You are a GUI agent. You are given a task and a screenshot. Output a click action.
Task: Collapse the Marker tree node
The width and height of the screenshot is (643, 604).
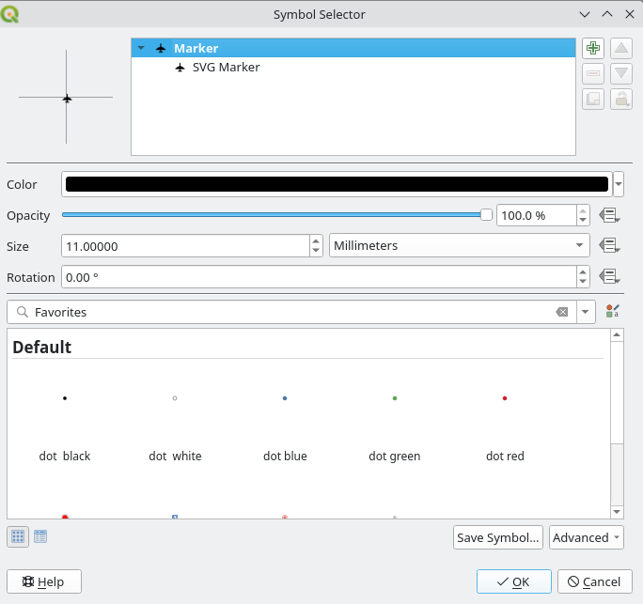click(x=141, y=48)
